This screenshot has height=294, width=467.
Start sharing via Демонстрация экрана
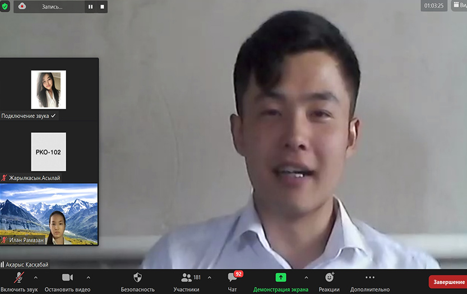(x=280, y=278)
